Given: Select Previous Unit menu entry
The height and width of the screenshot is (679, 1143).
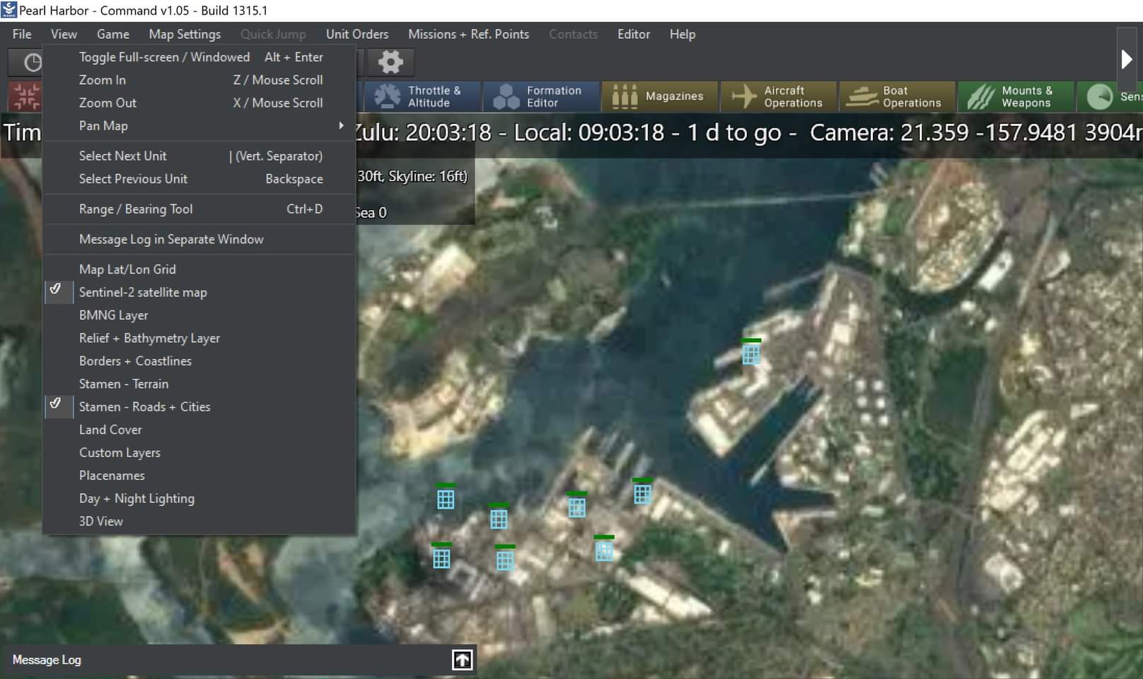Looking at the screenshot, I should pos(199,179).
